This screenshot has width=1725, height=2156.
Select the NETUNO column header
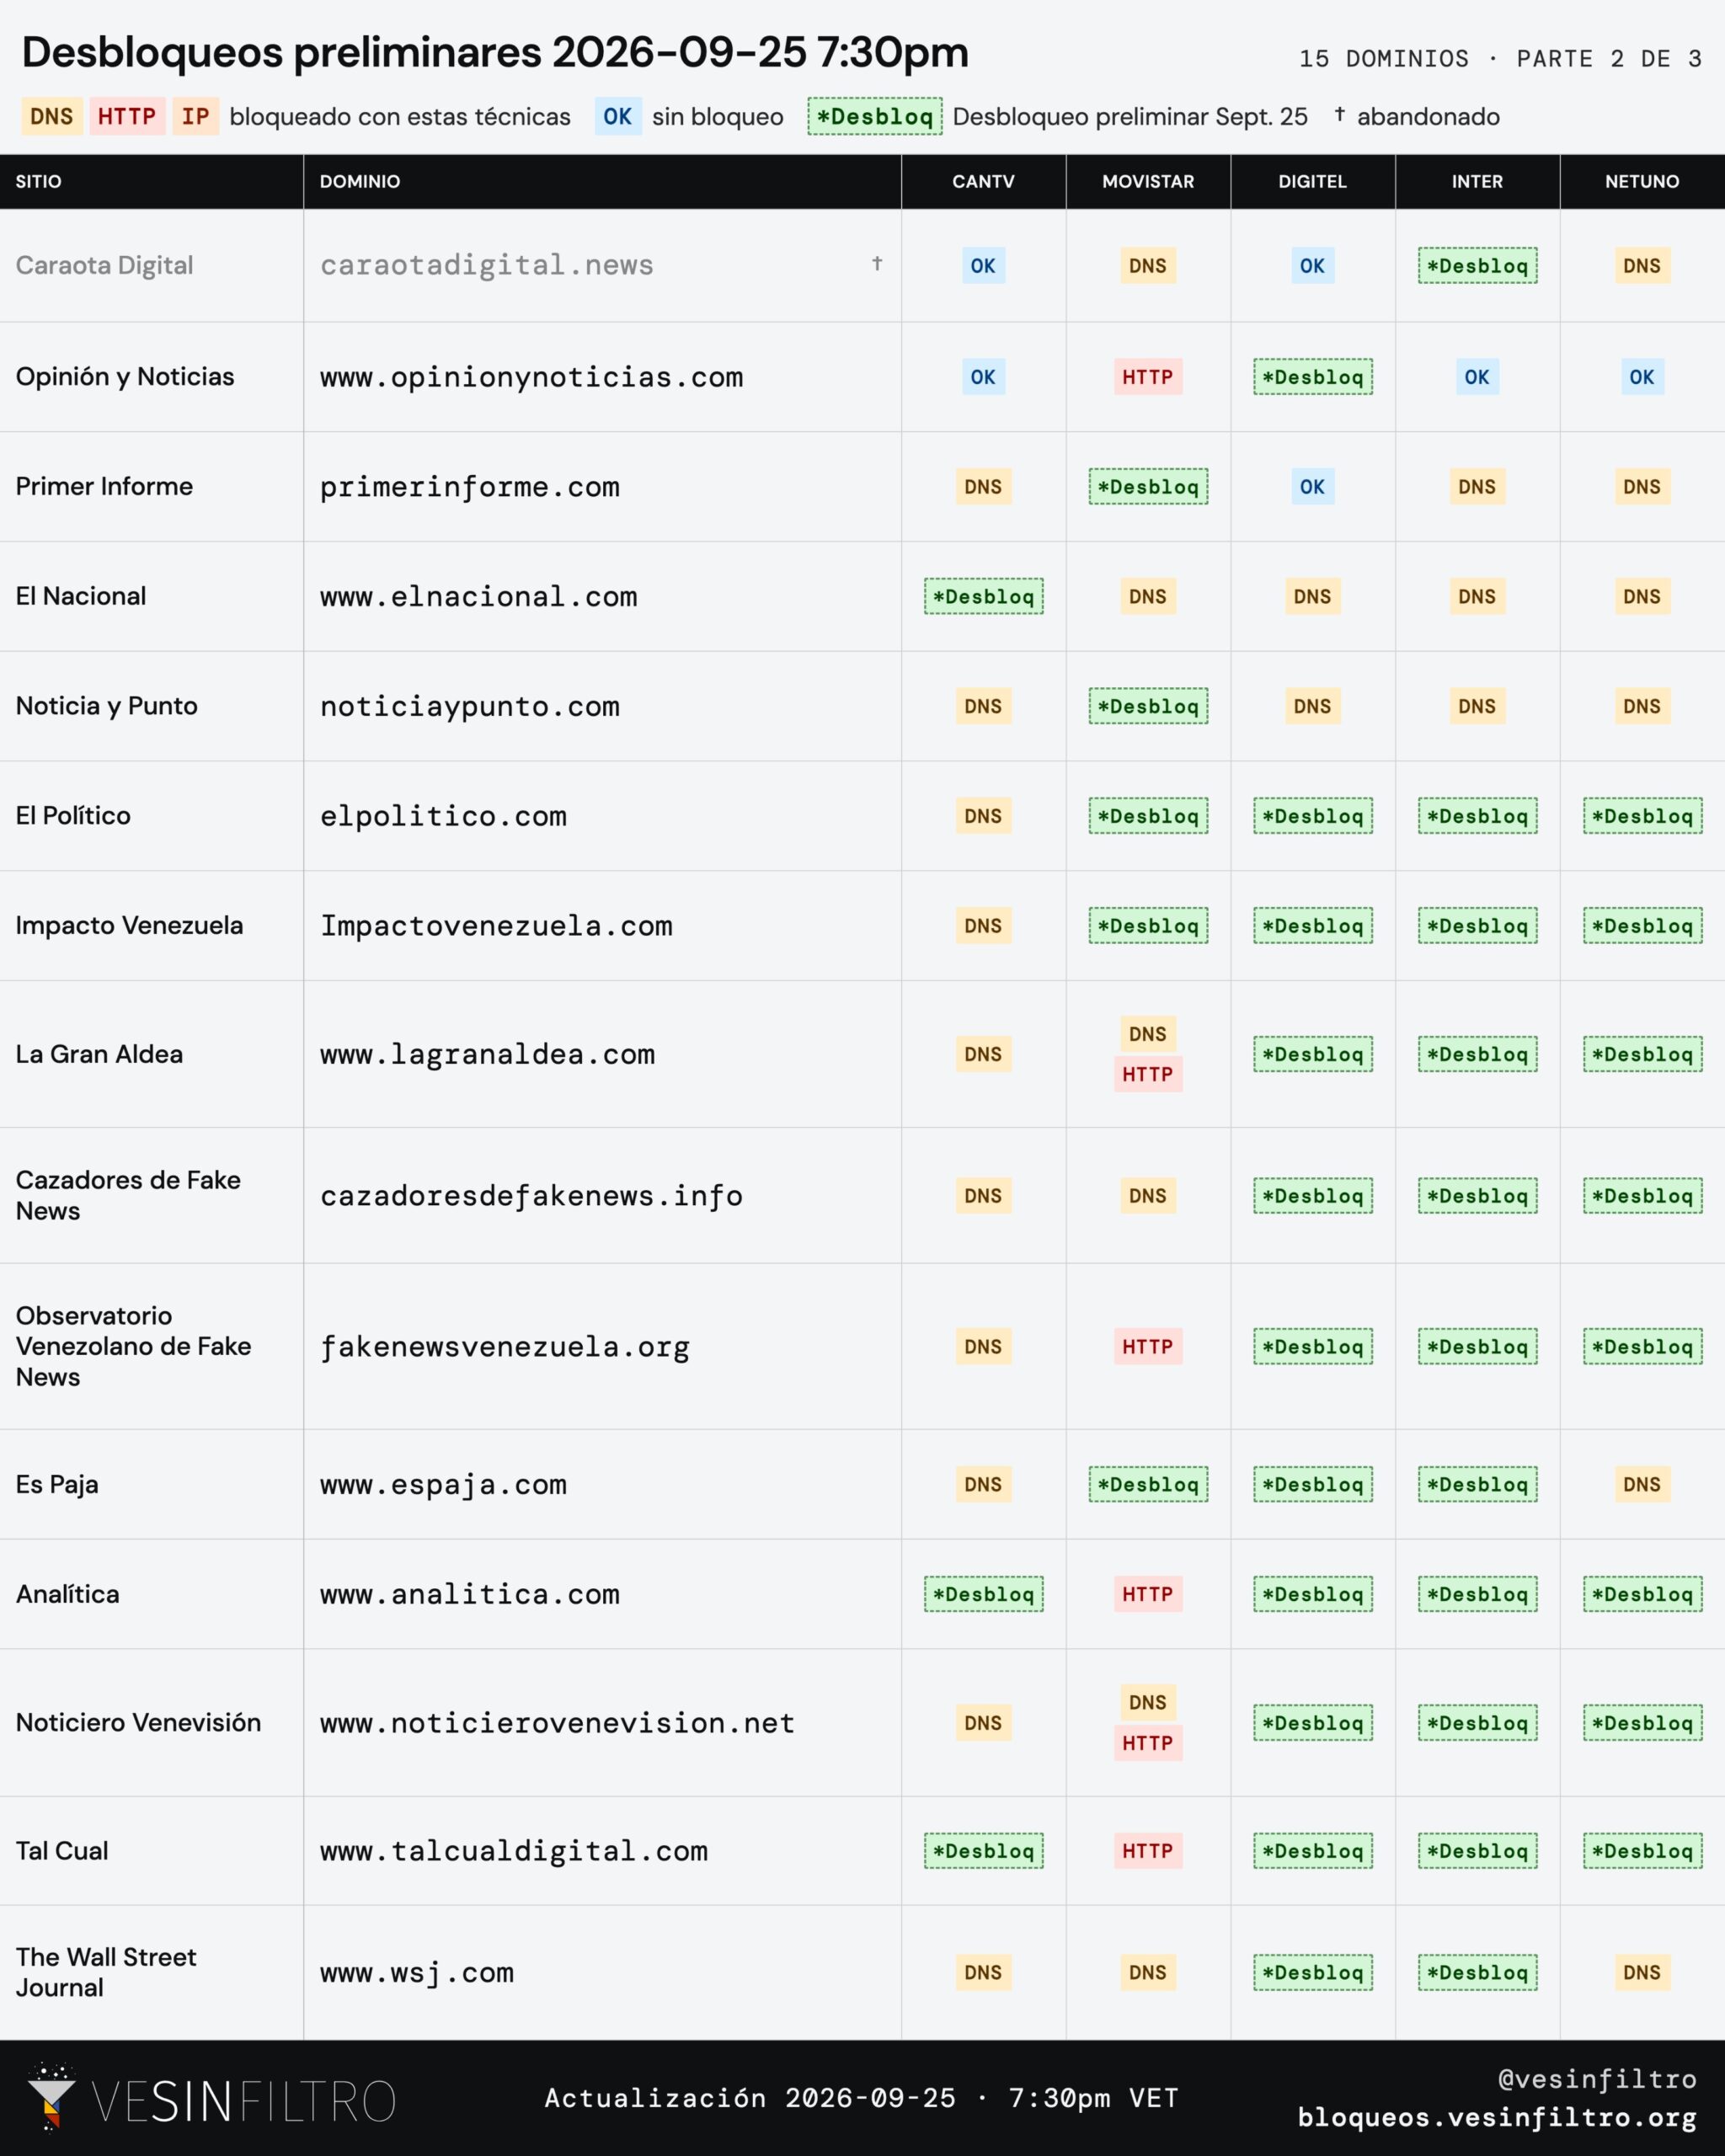(1642, 181)
